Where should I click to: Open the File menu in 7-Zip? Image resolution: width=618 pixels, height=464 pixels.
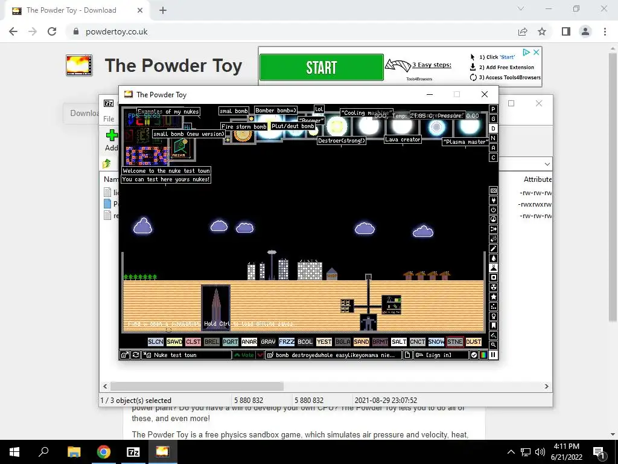(109, 119)
